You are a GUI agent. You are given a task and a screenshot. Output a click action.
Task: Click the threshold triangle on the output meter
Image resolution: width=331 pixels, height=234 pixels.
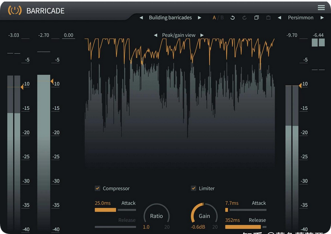(x=300, y=85)
